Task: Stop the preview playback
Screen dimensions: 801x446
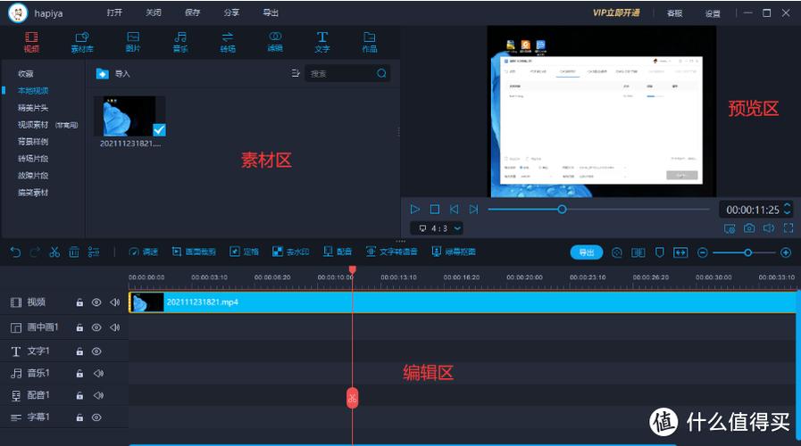Action: 434,210
